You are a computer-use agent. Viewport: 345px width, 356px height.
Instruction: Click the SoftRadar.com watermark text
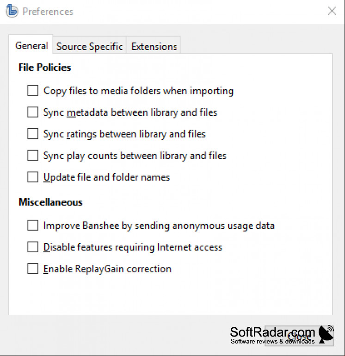272,332
